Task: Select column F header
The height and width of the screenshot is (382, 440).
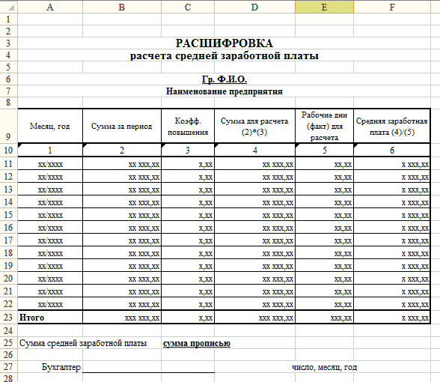Action: coord(392,7)
